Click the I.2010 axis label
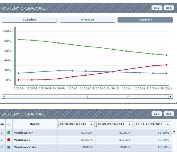 72,89
